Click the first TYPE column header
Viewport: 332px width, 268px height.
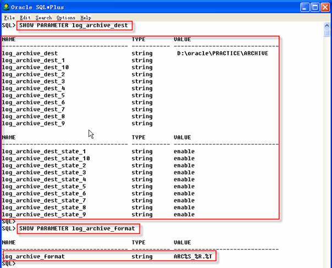pyautogui.click(x=139, y=40)
